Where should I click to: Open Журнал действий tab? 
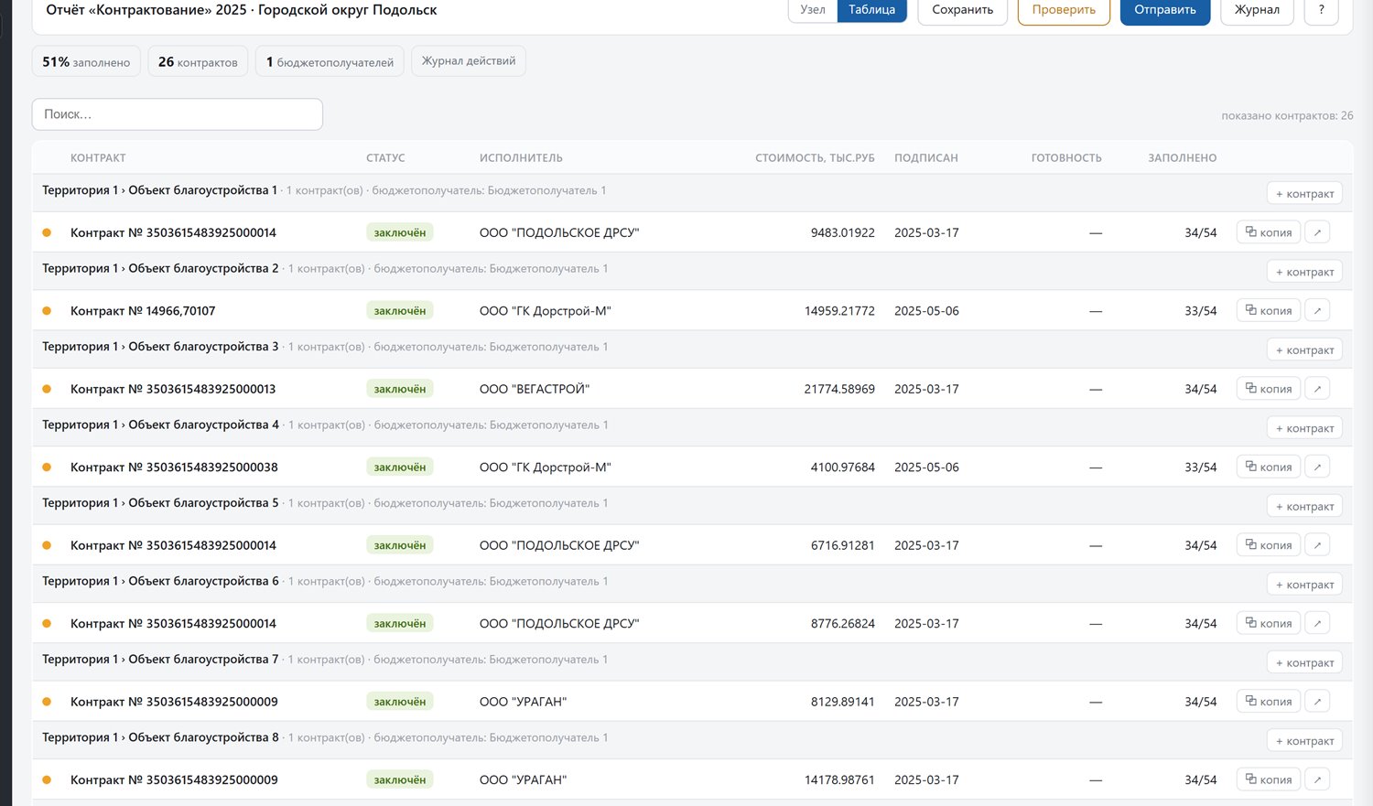[x=469, y=61]
